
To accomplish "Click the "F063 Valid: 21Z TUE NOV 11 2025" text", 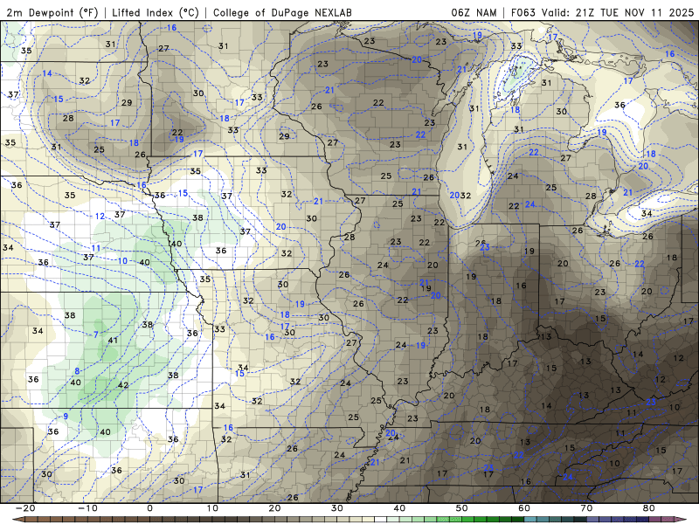I will [602, 12].
